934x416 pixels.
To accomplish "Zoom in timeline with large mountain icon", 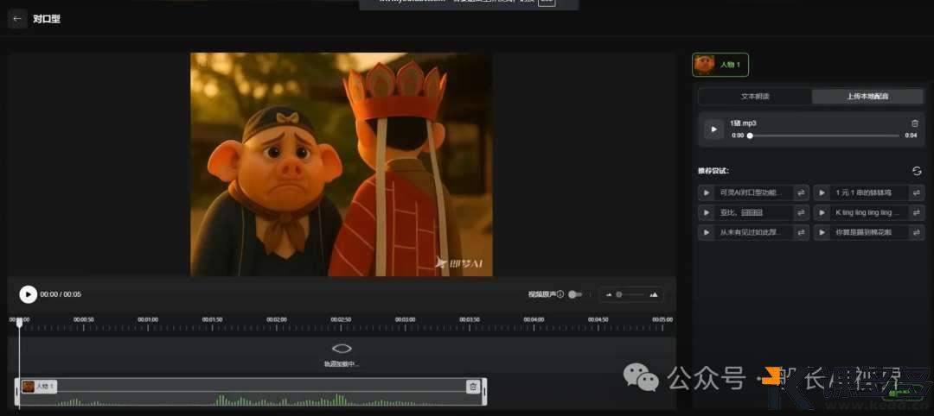I will [654, 295].
